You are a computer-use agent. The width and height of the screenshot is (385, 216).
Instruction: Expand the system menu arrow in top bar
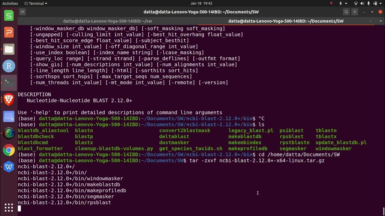(x=381, y=4)
